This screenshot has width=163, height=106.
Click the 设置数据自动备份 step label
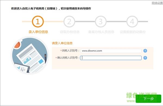coord(133,32)
